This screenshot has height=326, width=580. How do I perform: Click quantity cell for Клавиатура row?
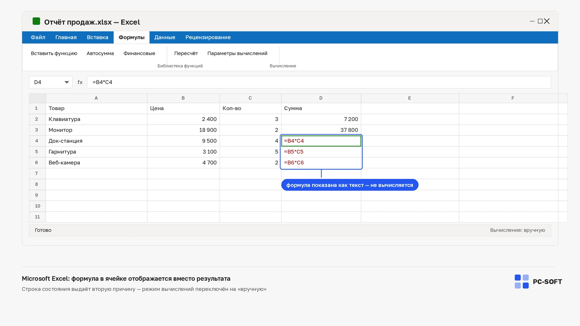[250, 119]
